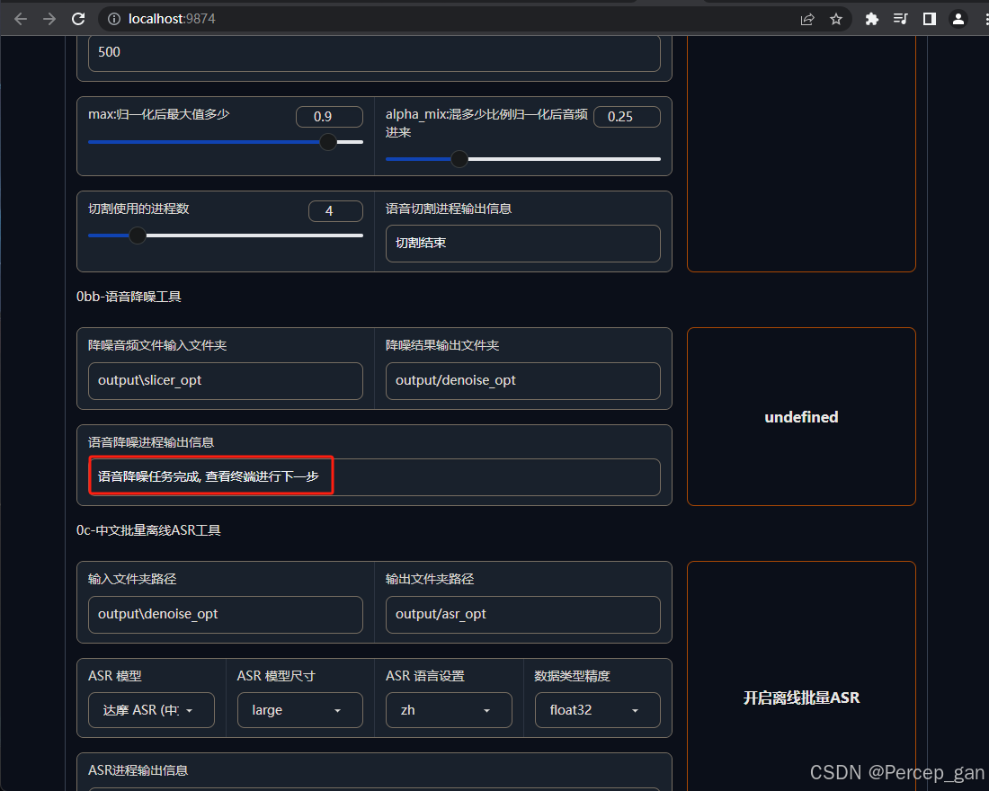Image resolution: width=989 pixels, height=791 pixels.
Task: Open ASR 模型尺寸 dropdown showing large
Action: 300,710
